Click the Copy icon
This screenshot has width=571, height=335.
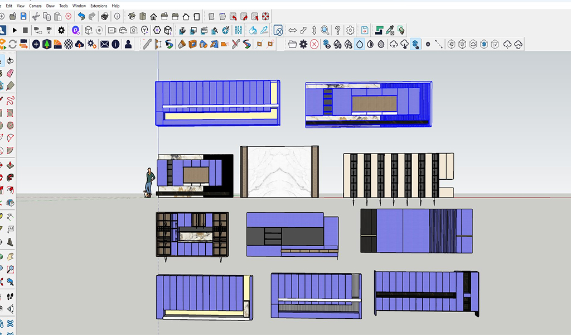(47, 16)
